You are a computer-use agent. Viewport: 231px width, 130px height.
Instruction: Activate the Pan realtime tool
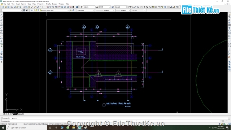[x=48, y=7]
